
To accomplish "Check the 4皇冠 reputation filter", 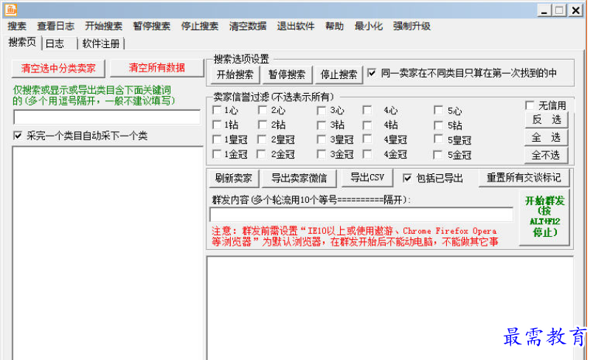I will coord(367,139).
